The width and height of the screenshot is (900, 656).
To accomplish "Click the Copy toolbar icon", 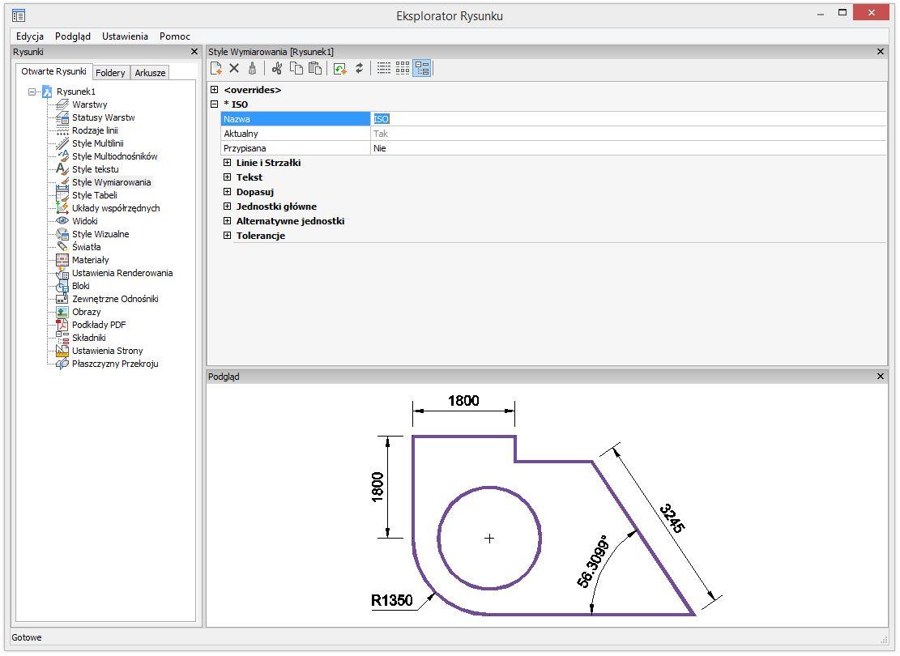I will click(x=296, y=68).
